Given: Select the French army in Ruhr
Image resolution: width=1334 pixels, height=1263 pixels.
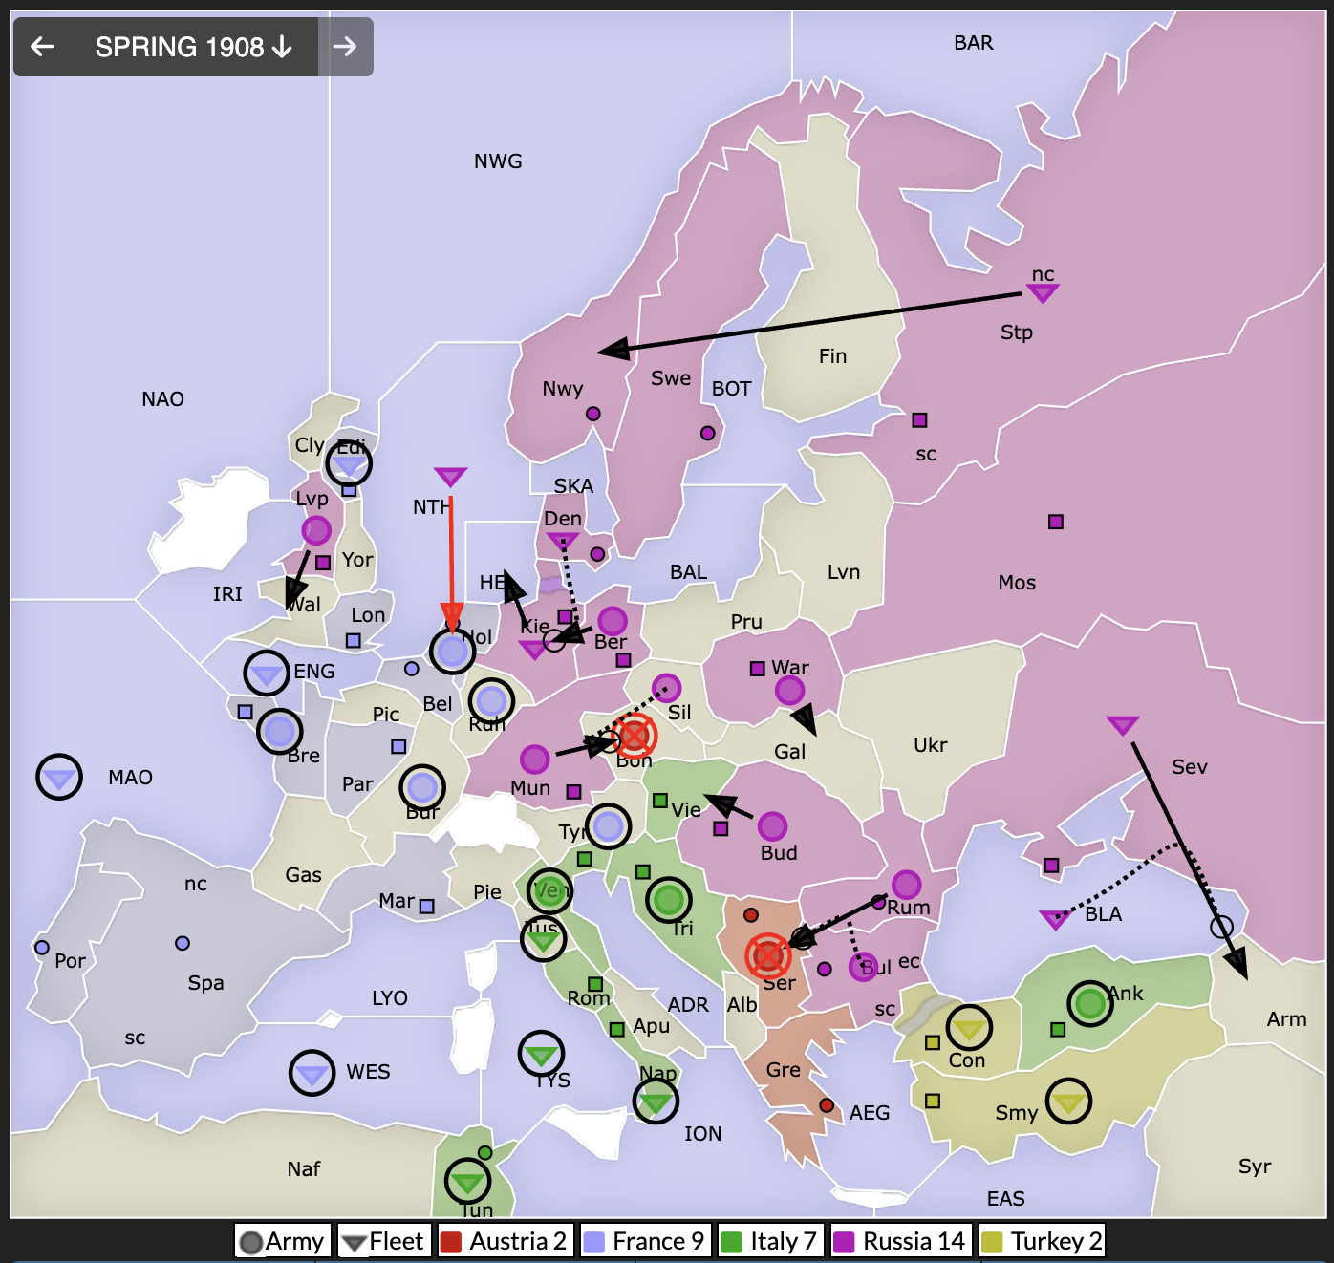Looking at the screenshot, I should [x=491, y=702].
